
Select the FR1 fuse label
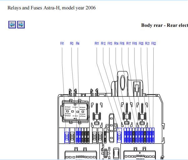pos(62,44)
